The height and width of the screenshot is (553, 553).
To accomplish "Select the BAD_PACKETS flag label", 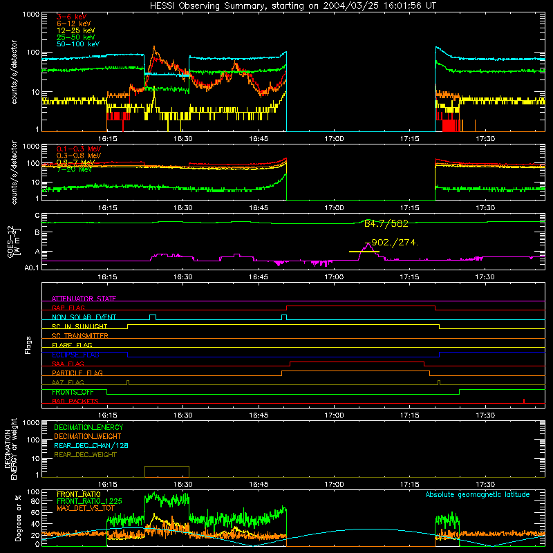I will (x=75, y=401).
